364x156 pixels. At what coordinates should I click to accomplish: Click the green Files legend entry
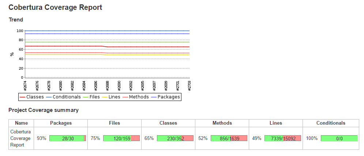coord(91,97)
